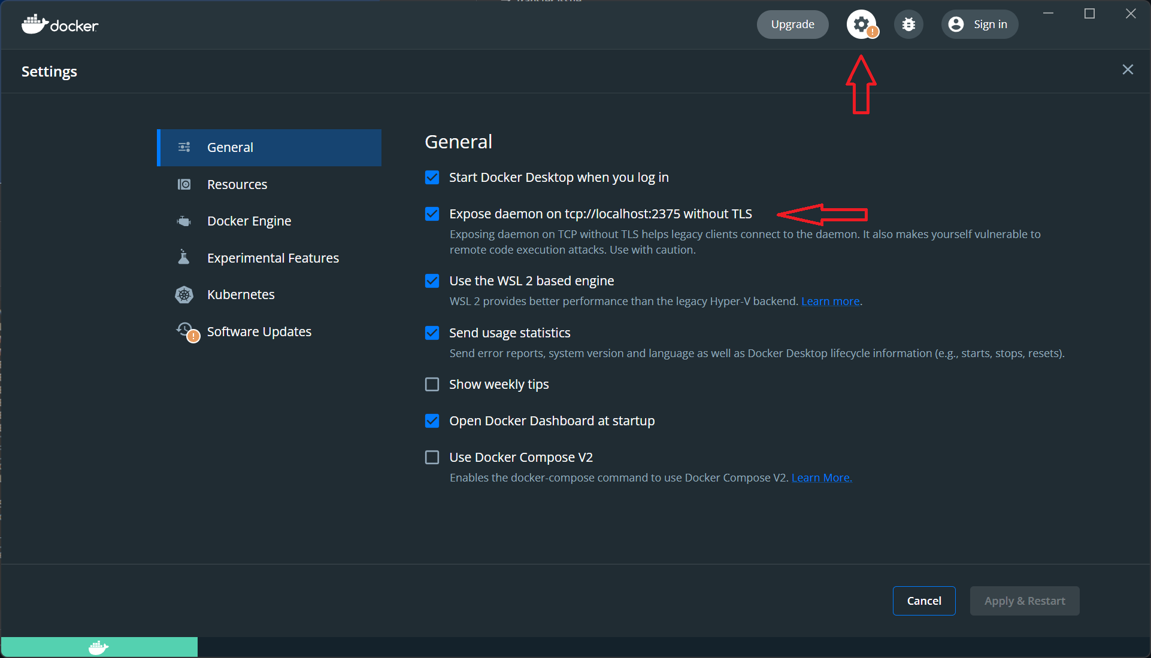
Task: Open Troubleshoot with the bug icon
Action: pyautogui.click(x=908, y=24)
